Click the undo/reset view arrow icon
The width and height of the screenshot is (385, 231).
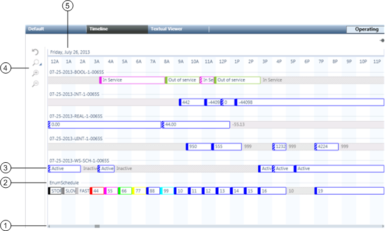pyautogui.click(x=36, y=52)
